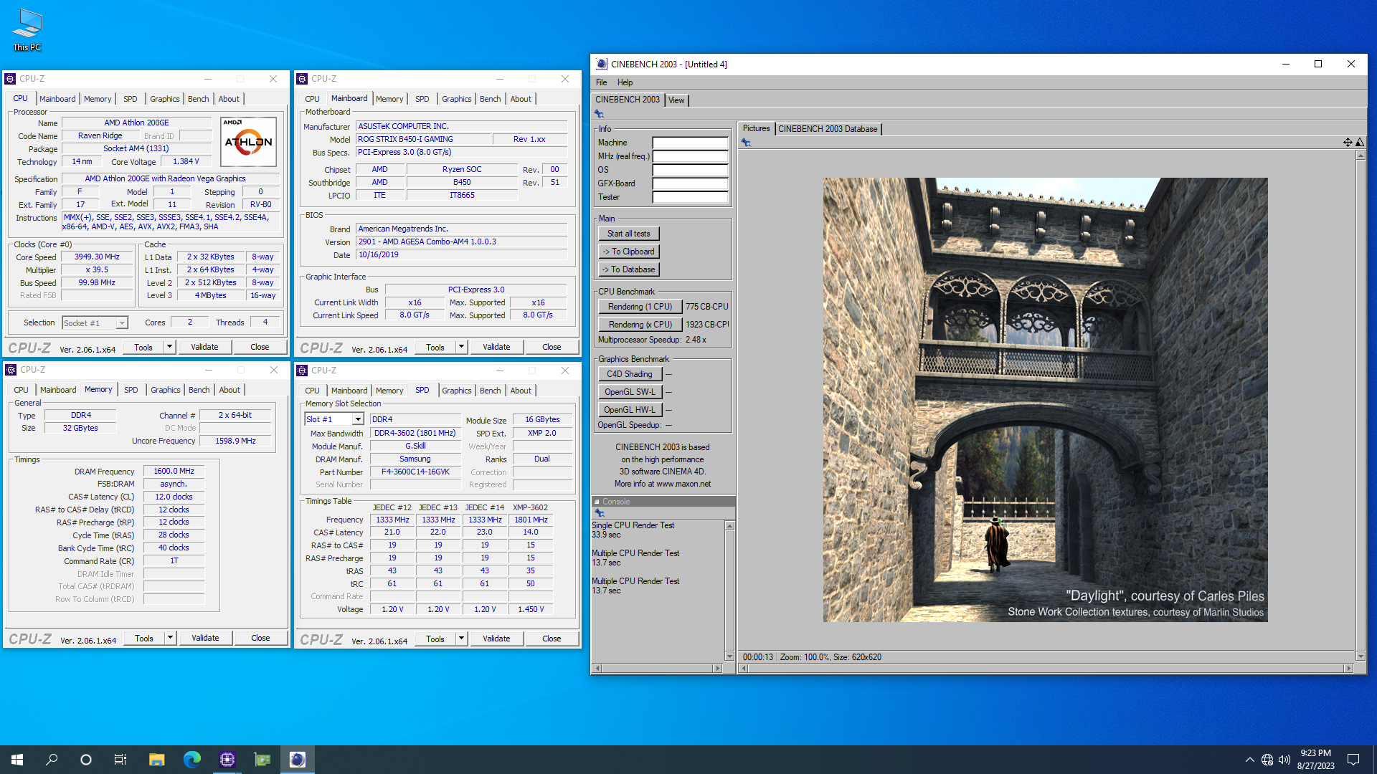Open Cortana circle icon on taskbar
The height and width of the screenshot is (774, 1377).
[86, 760]
